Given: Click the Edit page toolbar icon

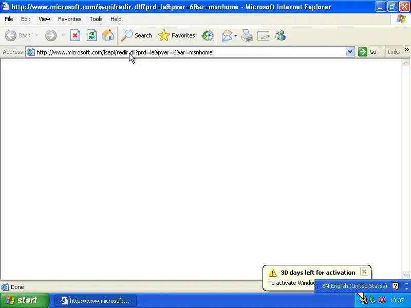Looking at the screenshot, I should pyautogui.click(x=264, y=35).
